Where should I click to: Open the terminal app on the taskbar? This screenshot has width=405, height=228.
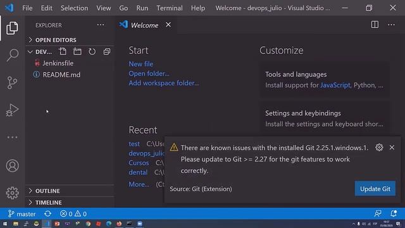point(129,224)
